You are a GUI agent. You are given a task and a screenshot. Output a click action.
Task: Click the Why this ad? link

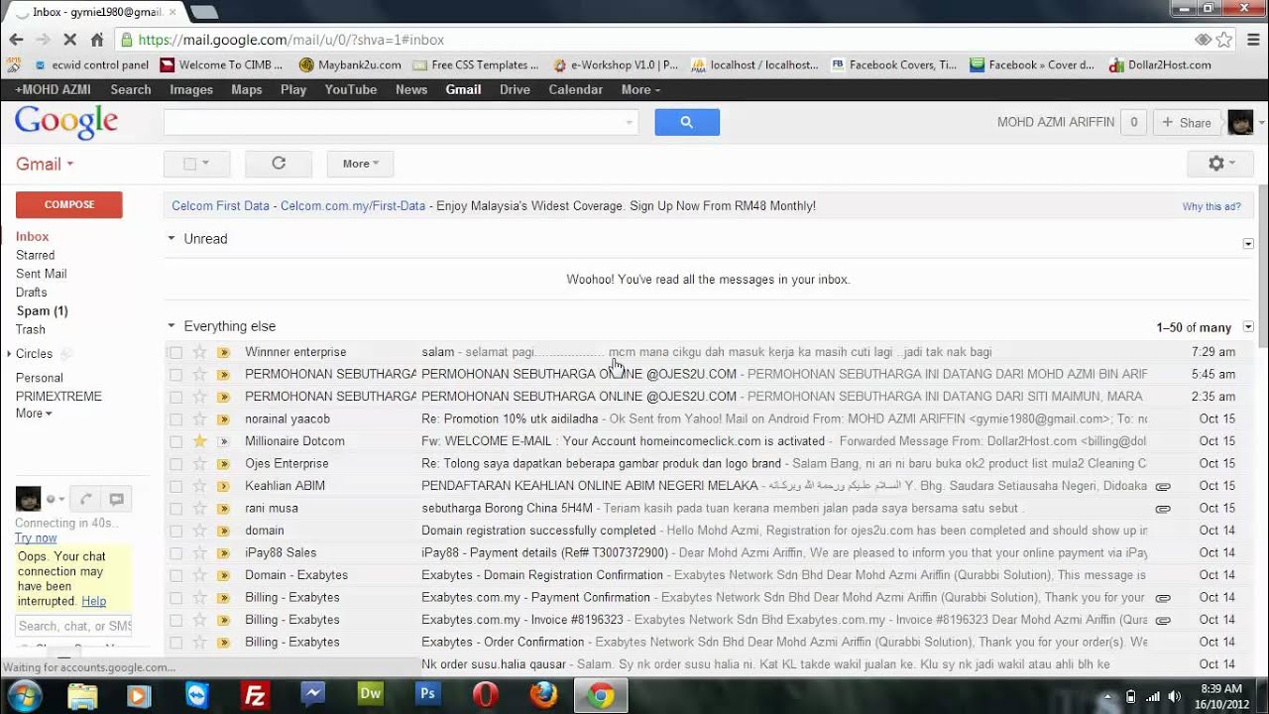1211,207
